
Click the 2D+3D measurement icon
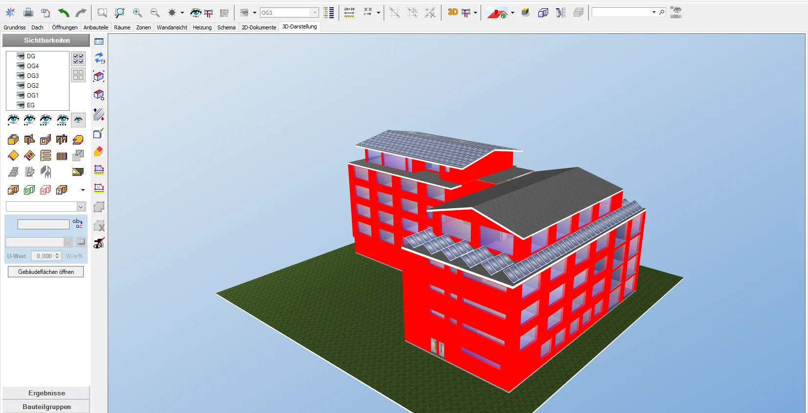click(x=349, y=13)
